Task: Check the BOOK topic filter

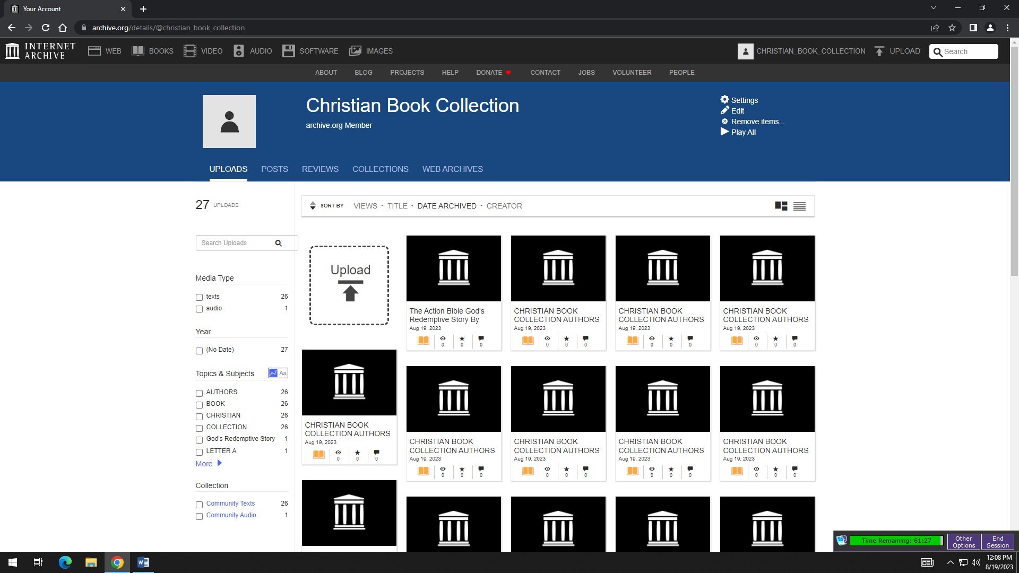Action: (199, 404)
